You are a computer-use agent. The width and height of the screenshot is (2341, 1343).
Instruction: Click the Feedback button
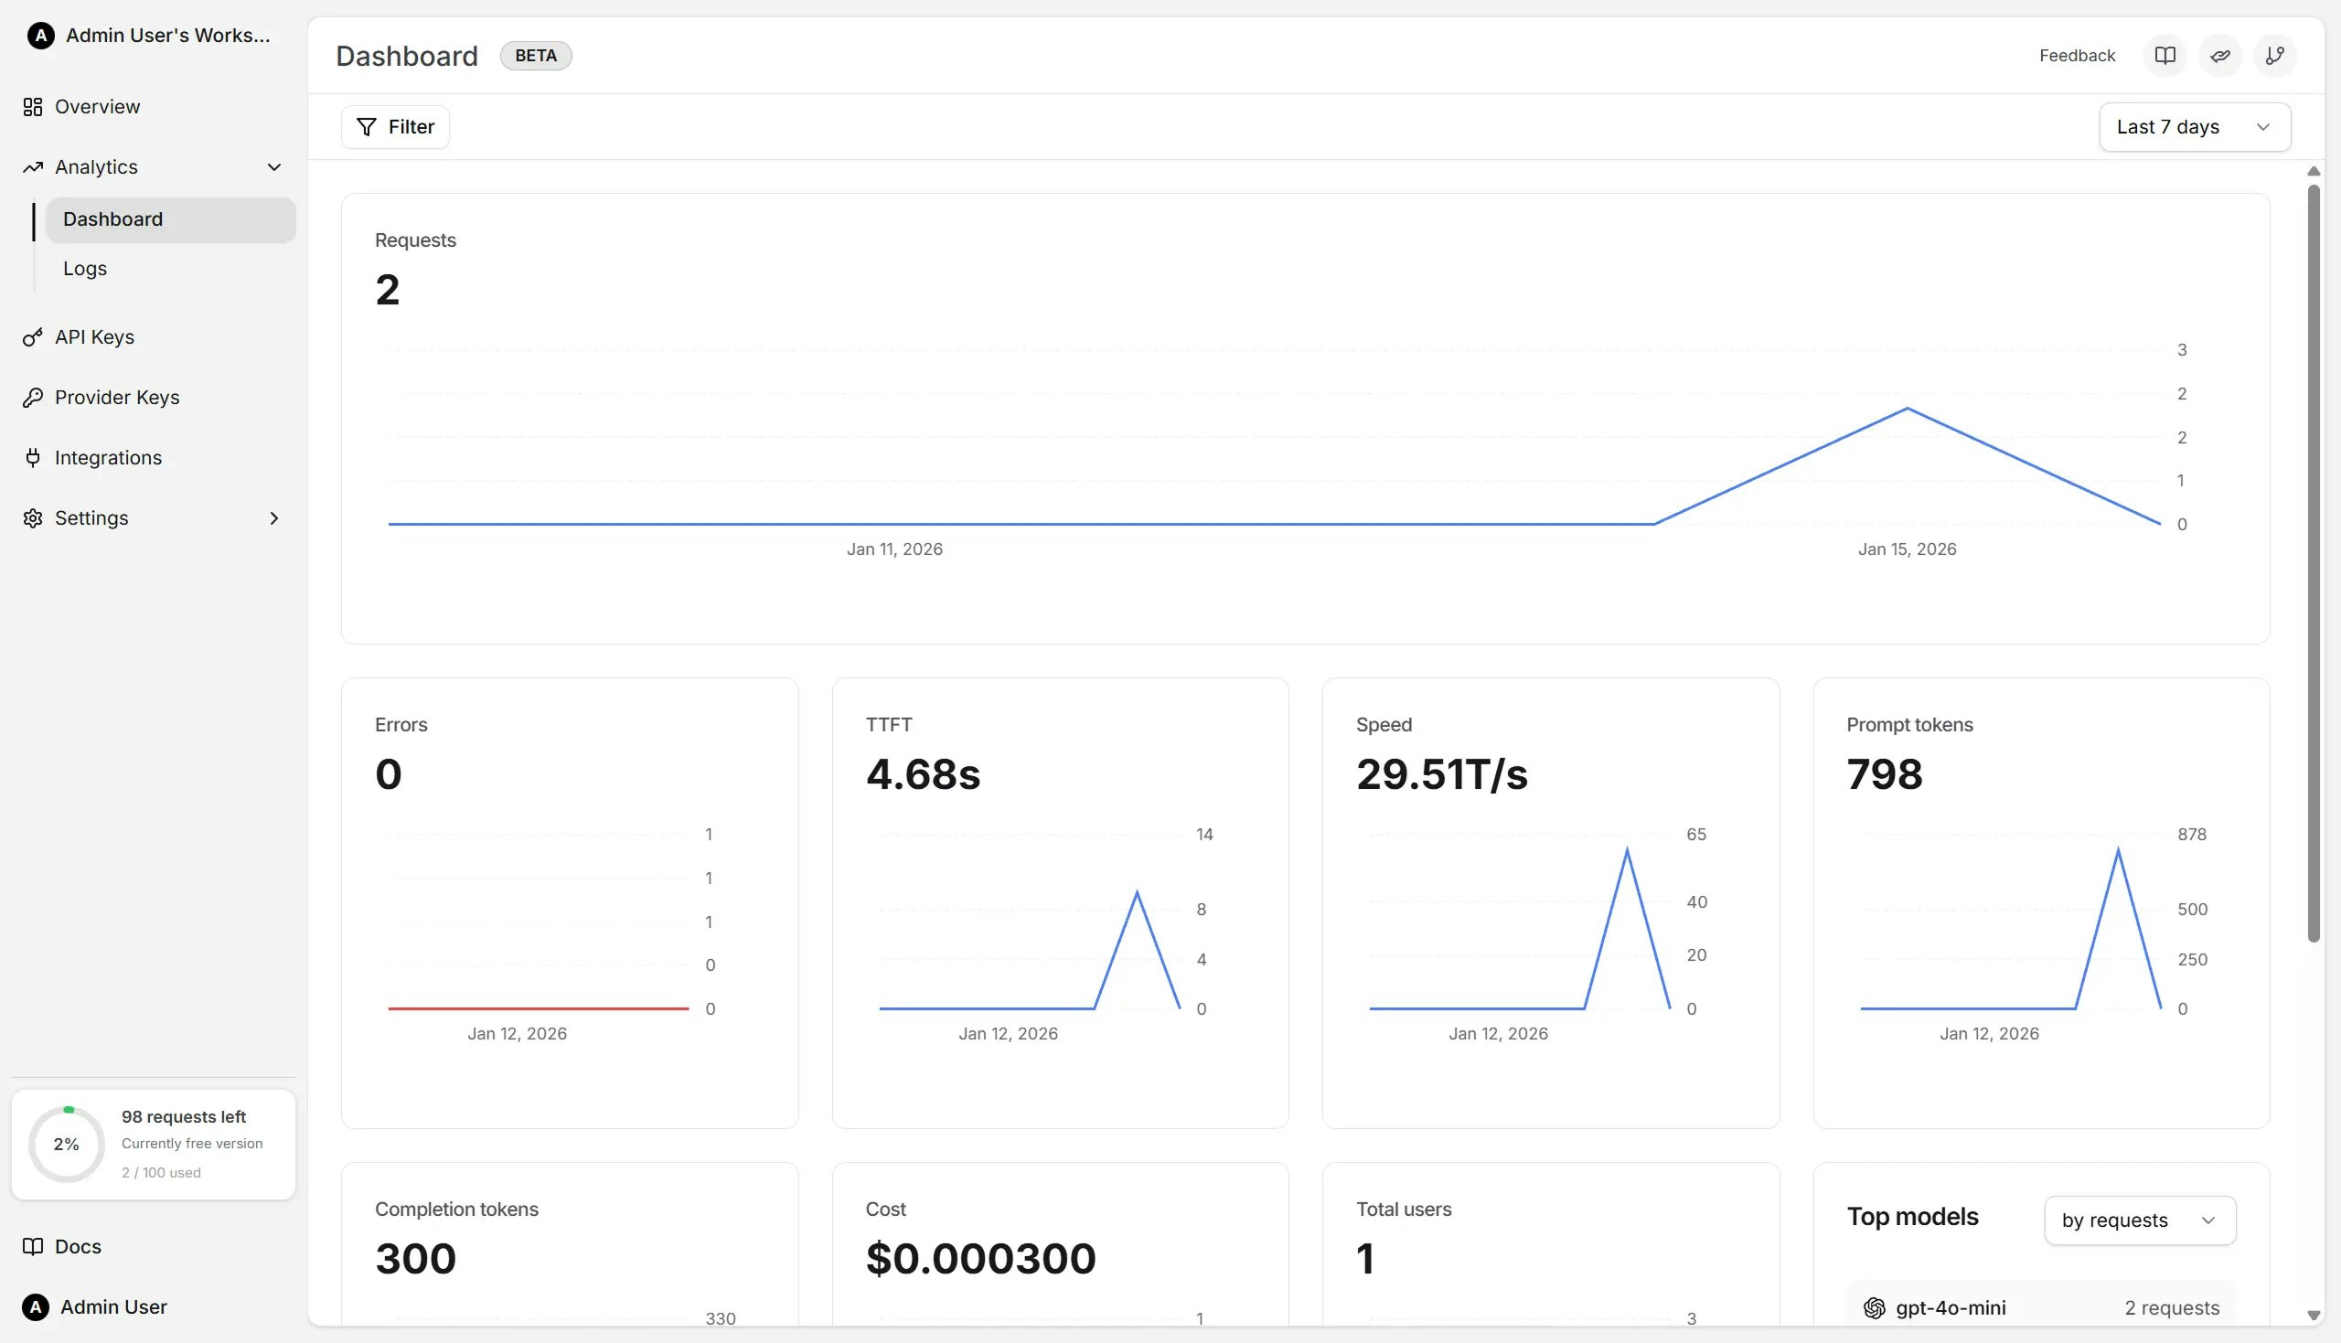coord(2077,56)
